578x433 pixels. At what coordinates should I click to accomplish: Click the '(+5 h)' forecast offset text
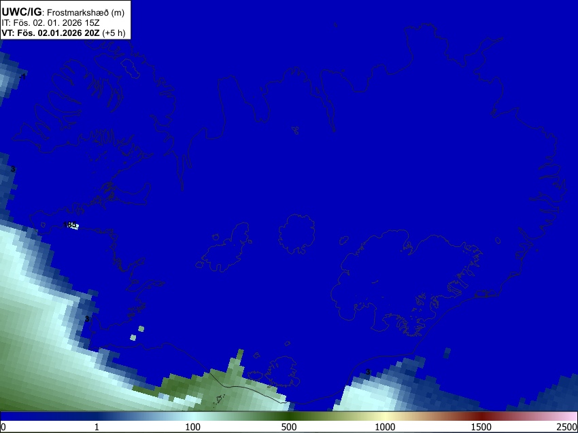tap(114, 33)
